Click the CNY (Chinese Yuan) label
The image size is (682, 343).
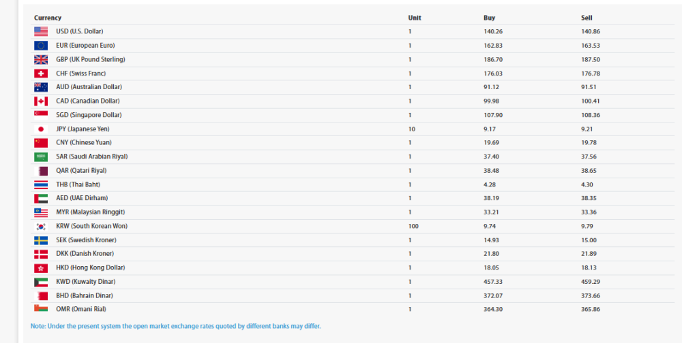pos(84,143)
